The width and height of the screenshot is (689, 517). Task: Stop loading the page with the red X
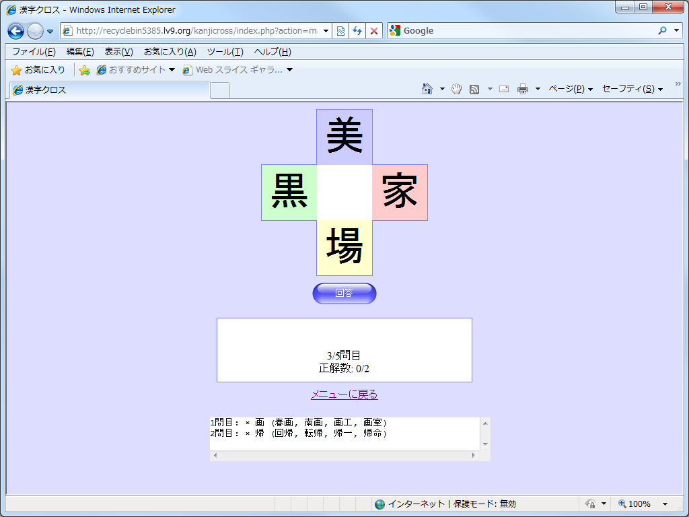pyautogui.click(x=373, y=31)
